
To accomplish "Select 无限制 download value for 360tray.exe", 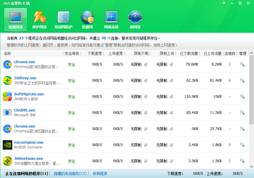I will click(x=136, y=81).
